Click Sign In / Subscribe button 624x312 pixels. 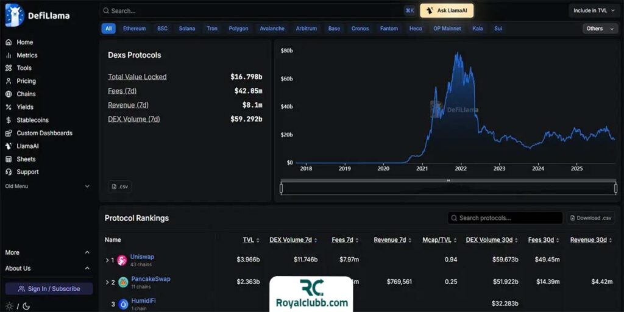pyautogui.click(x=49, y=288)
